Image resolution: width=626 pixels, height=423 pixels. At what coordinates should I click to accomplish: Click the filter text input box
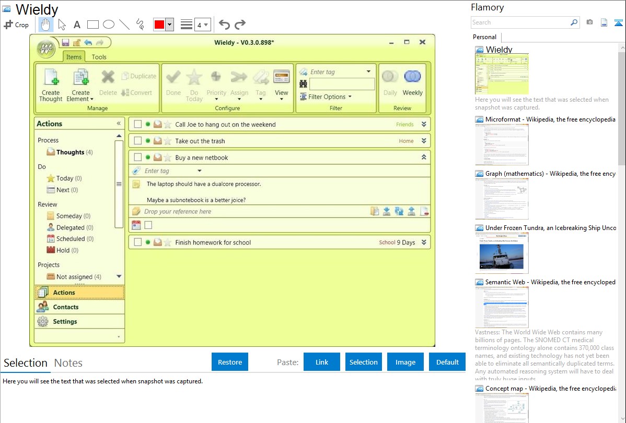pyautogui.click(x=342, y=84)
